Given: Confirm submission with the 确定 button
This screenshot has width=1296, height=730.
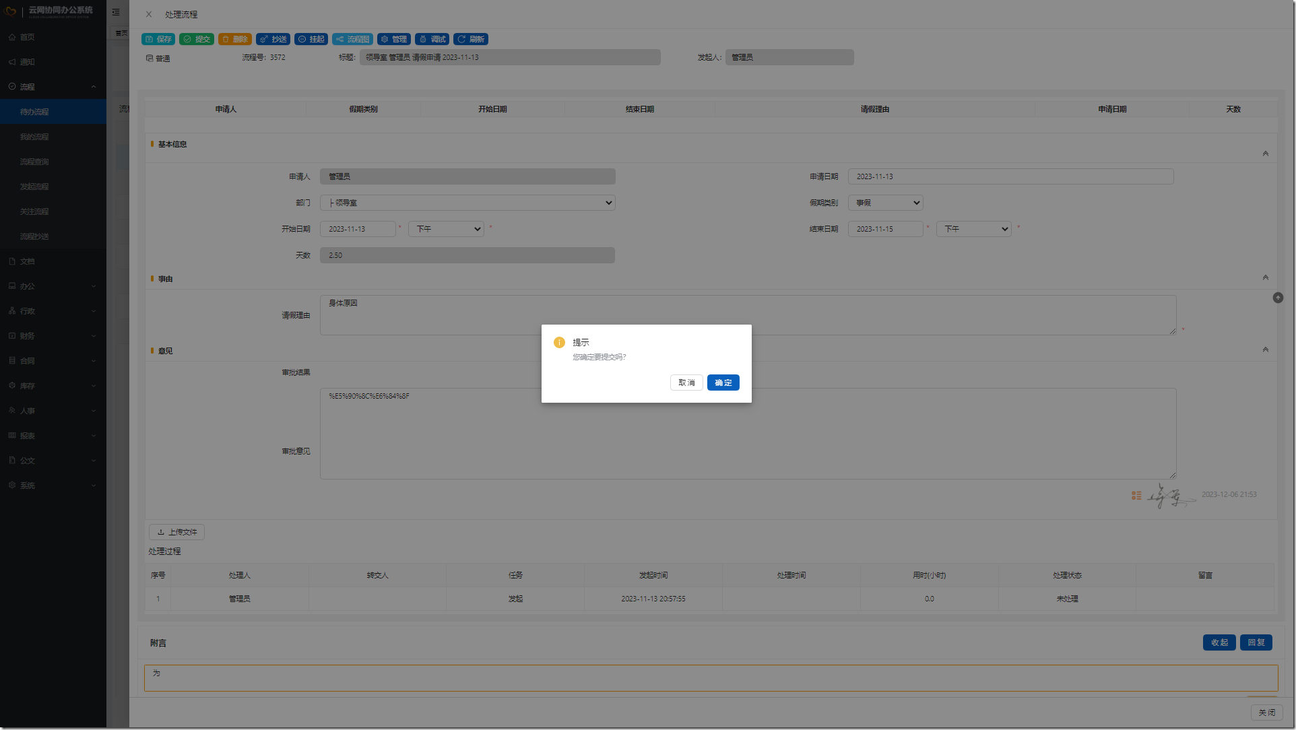Looking at the screenshot, I should [723, 383].
